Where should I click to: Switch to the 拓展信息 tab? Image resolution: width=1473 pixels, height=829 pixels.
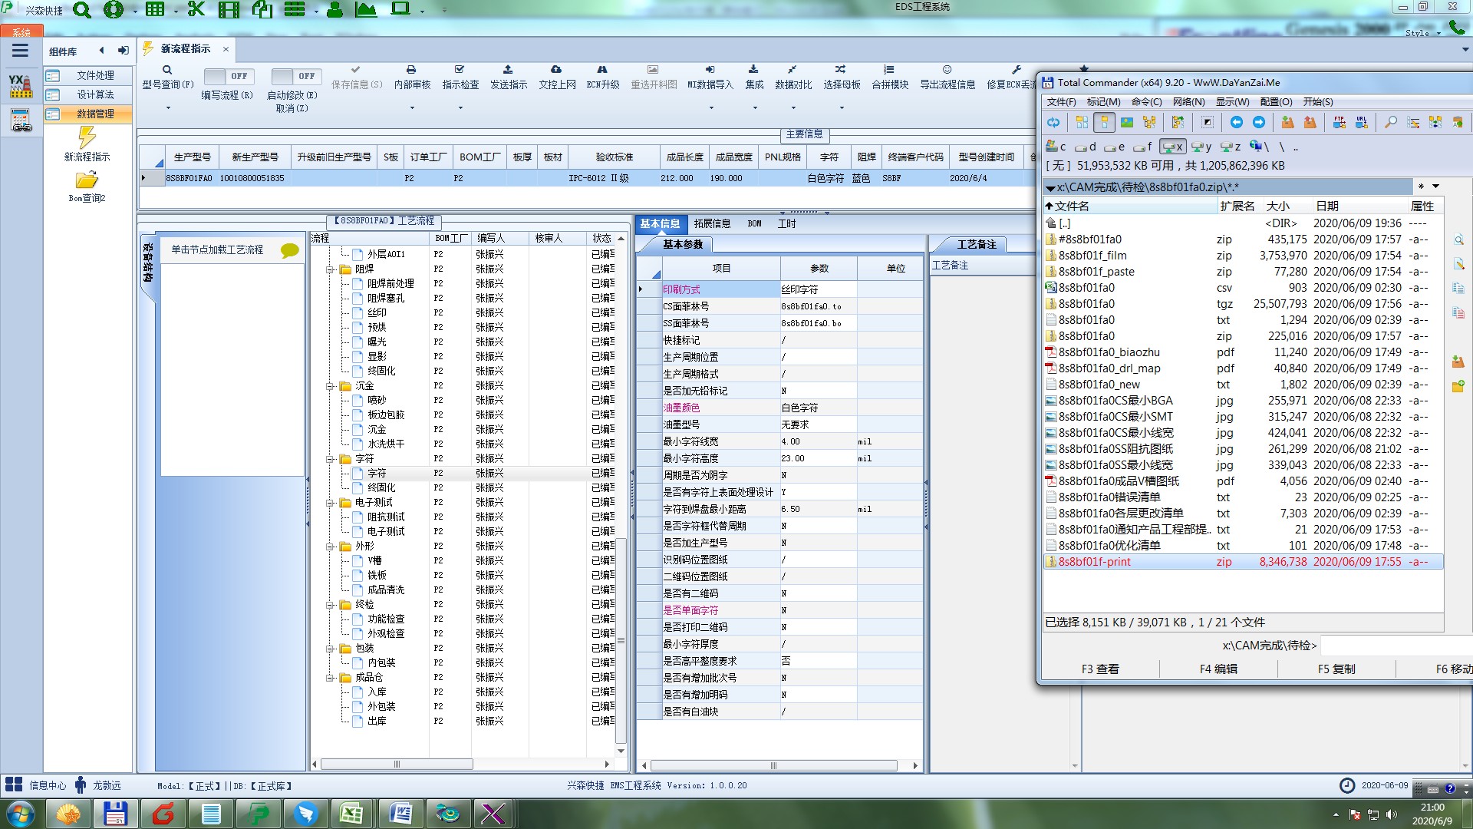click(x=711, y=223)
